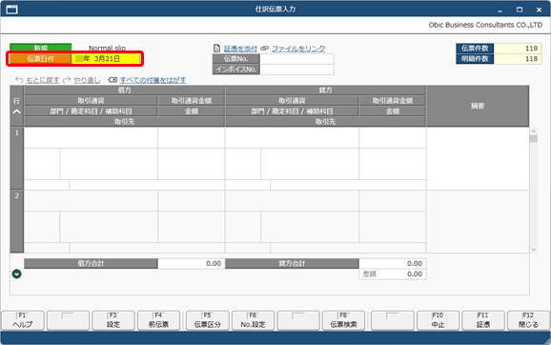
Task: Click やり直し redo link
Action: coord(87,80)
